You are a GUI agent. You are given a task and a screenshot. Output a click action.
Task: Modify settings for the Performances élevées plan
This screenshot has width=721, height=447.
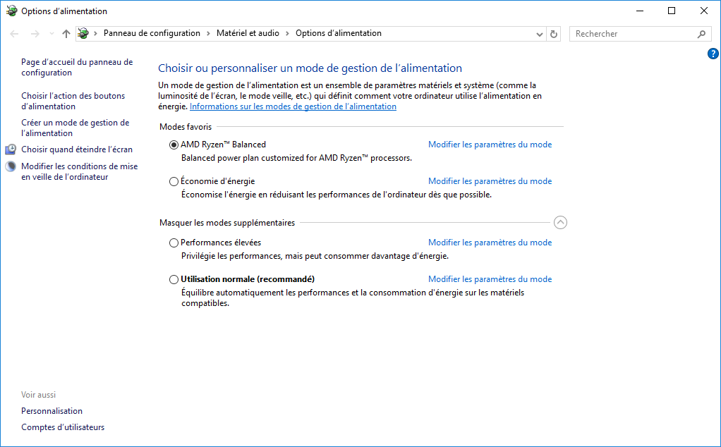point(490,243)
